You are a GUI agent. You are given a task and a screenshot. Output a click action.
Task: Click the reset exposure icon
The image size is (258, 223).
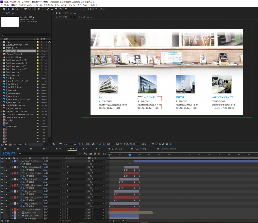pos(167,144)
